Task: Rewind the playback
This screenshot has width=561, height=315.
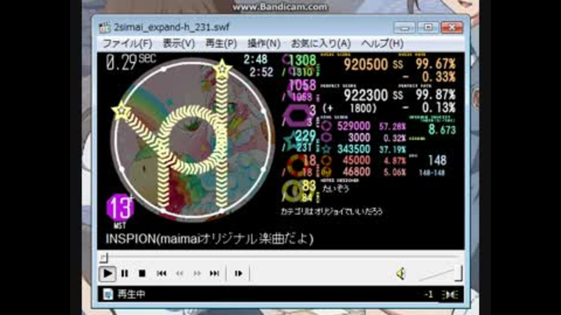Action: pos(179,274)
